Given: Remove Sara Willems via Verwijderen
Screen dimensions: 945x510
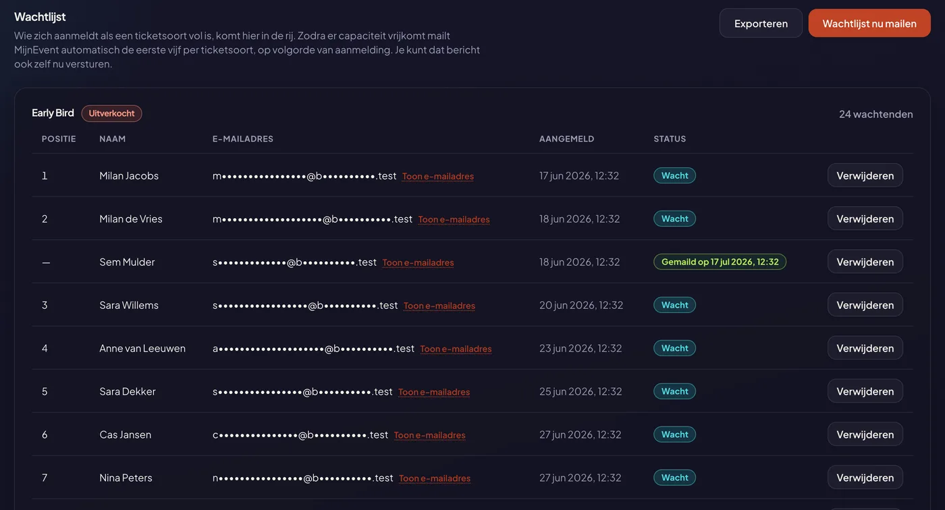Looking at the screenshot, I should 865,305.
